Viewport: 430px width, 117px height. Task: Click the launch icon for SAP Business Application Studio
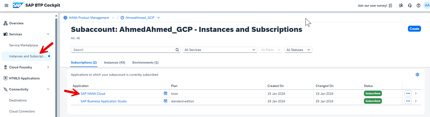165,101
